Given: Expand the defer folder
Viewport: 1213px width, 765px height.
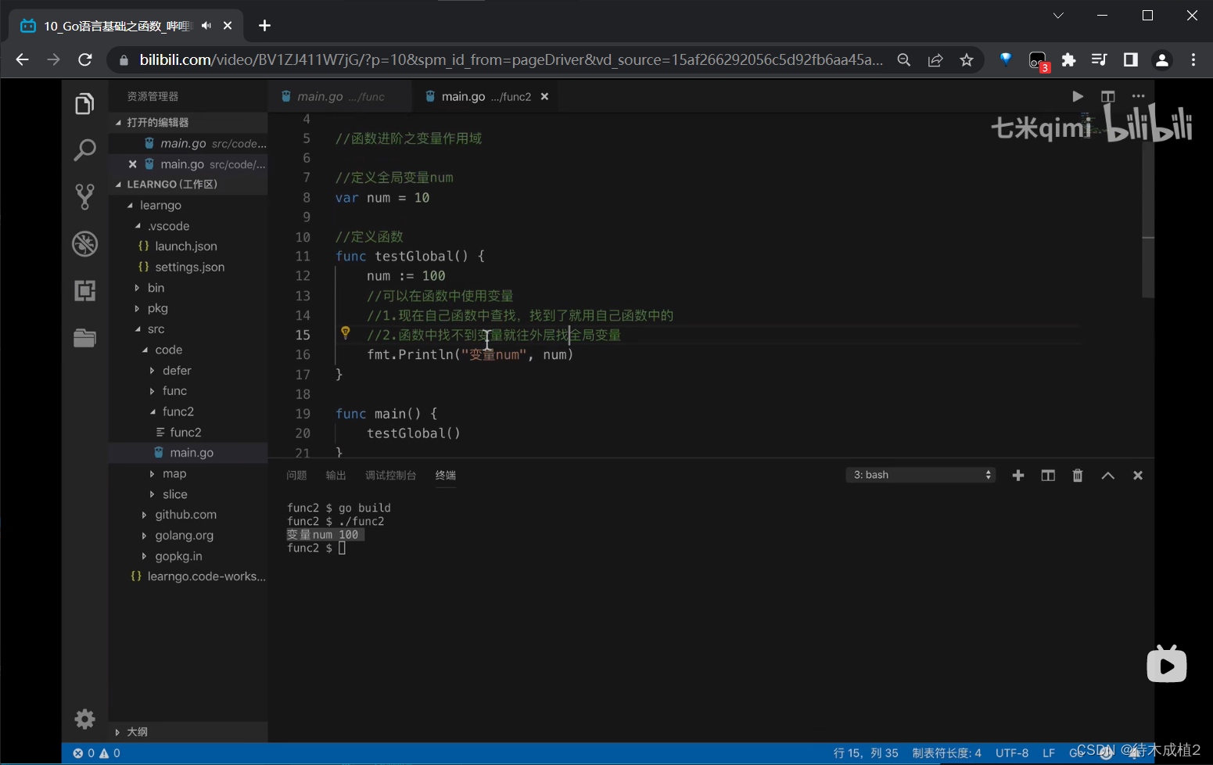Looking at the screenshot, I should (188, 371).
